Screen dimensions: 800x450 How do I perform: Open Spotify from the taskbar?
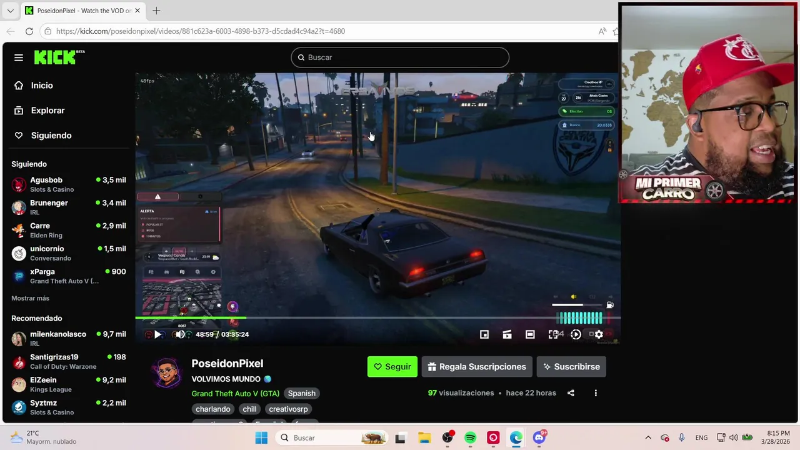(x=471, y=438)
